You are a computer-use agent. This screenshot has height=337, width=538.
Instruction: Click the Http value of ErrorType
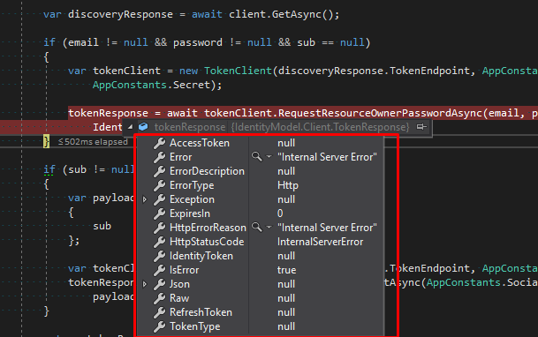click(288, 185)
